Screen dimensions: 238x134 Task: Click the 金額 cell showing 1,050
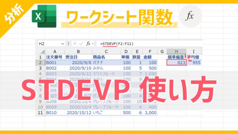point(150,74)
